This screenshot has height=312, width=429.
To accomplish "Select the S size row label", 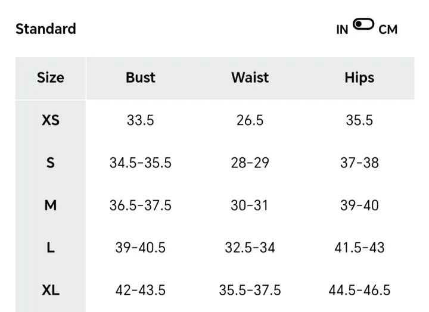I will (51, 163).
